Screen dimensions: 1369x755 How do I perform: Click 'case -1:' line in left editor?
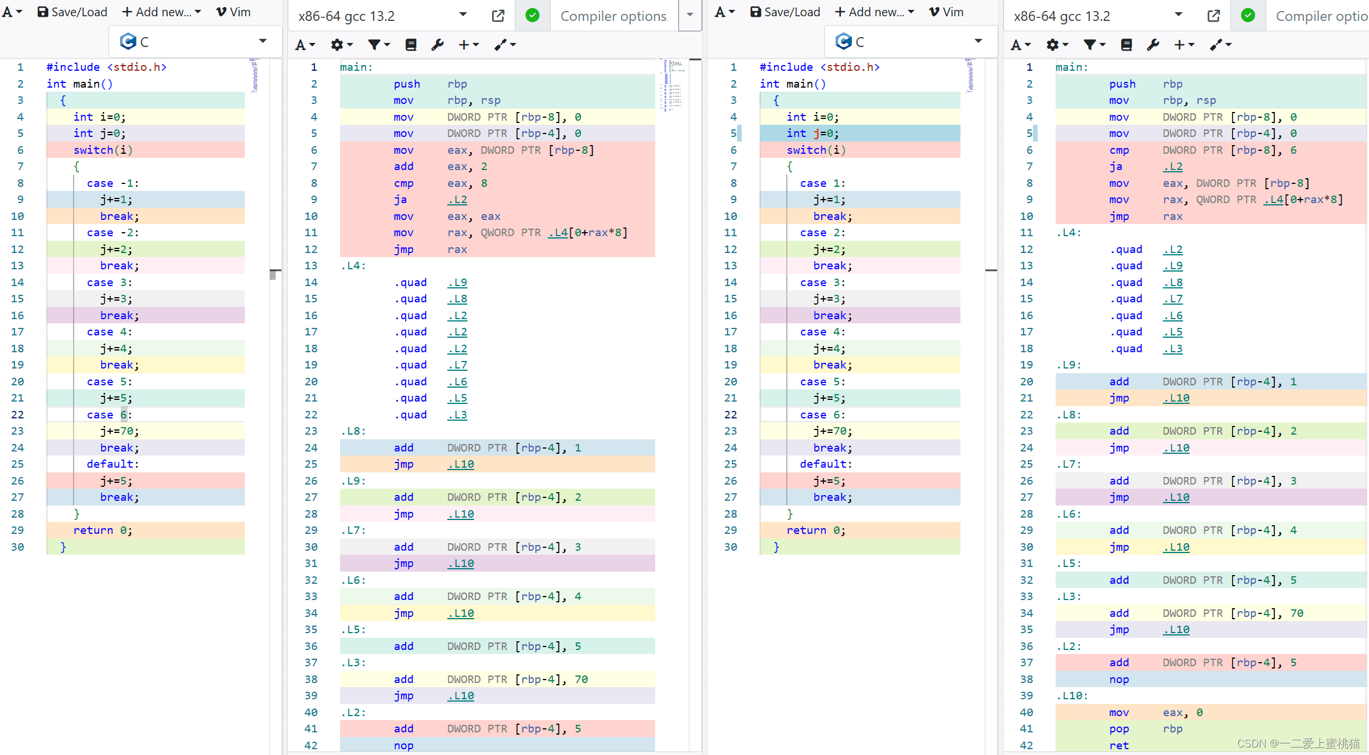(x=113, y=183)
